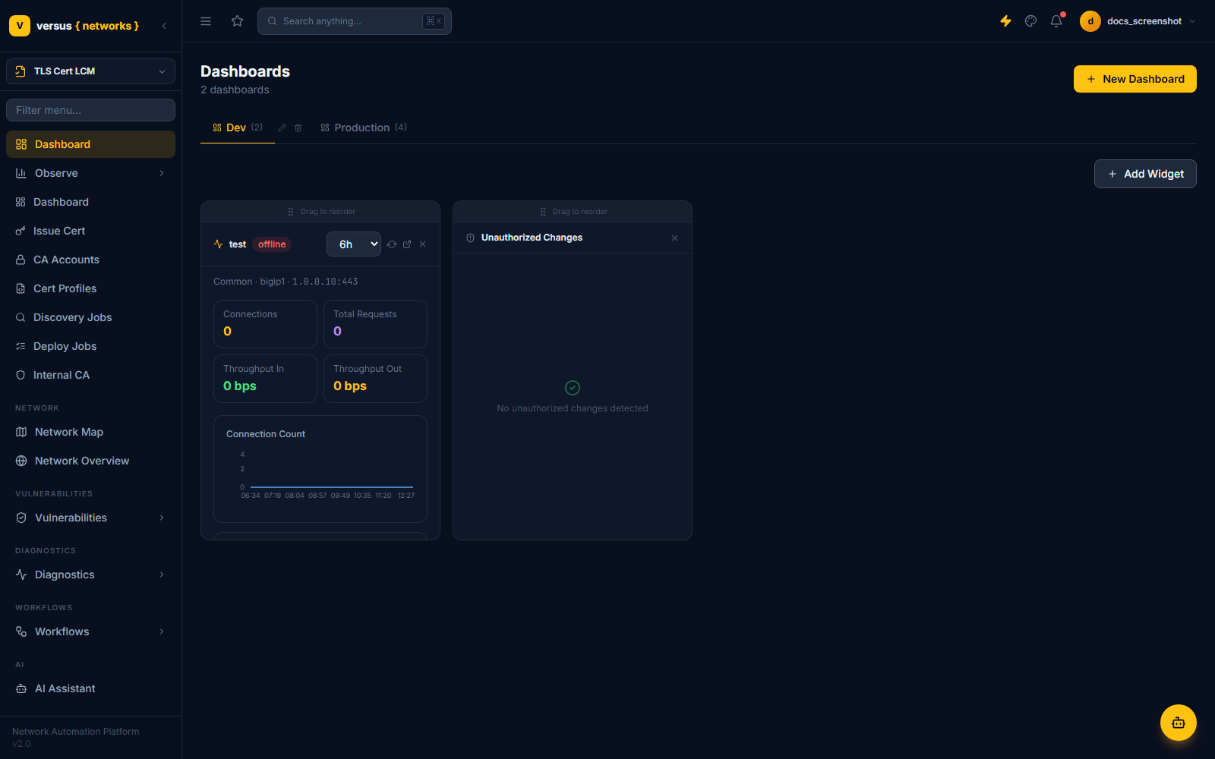1215x759 pixels.
Task: Click the New Dashboard button
Action: 1135,79
